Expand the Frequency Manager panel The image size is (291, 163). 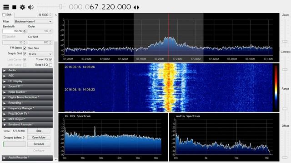tap(27, 108)
